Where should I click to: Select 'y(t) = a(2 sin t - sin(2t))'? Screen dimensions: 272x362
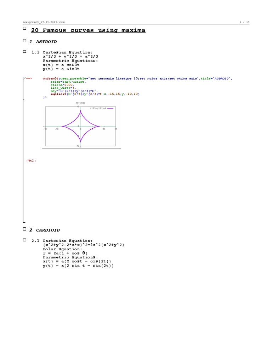(x=78, y=266)
